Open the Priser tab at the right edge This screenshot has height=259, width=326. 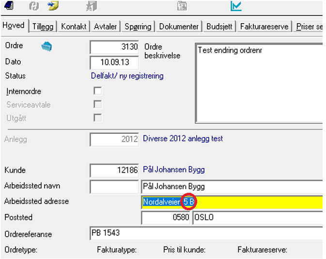[x=309, y=27]
